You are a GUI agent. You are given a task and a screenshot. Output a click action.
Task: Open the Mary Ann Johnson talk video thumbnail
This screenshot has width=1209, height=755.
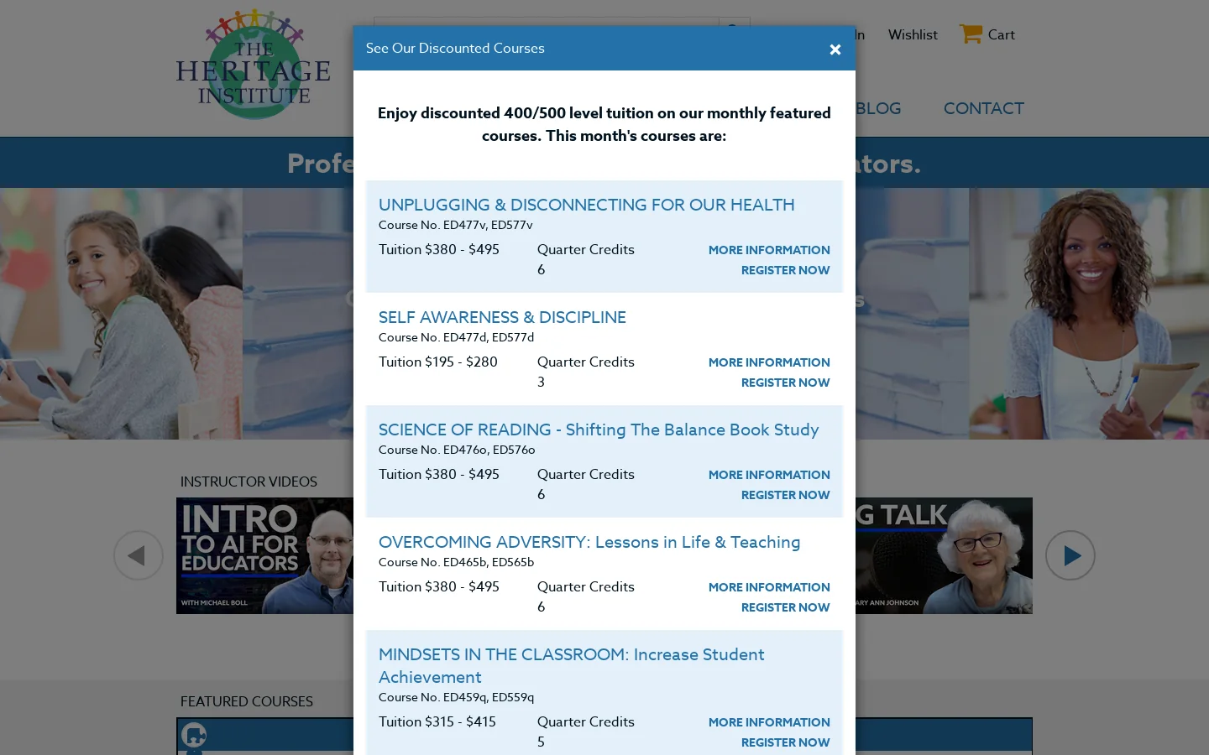coord(944,555)
